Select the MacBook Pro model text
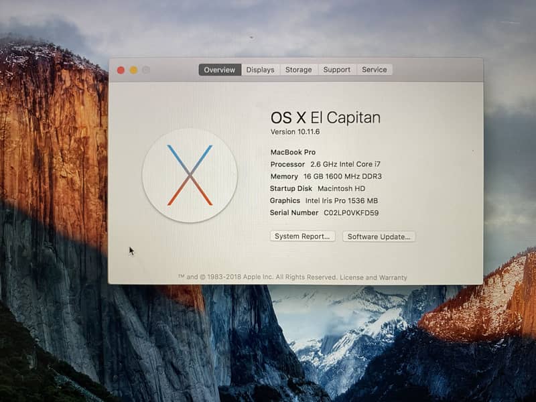This screenshot has width=536, height=402. coord(293,152)
